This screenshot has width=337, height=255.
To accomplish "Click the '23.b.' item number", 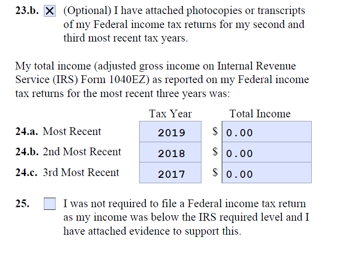I will 27,10.
